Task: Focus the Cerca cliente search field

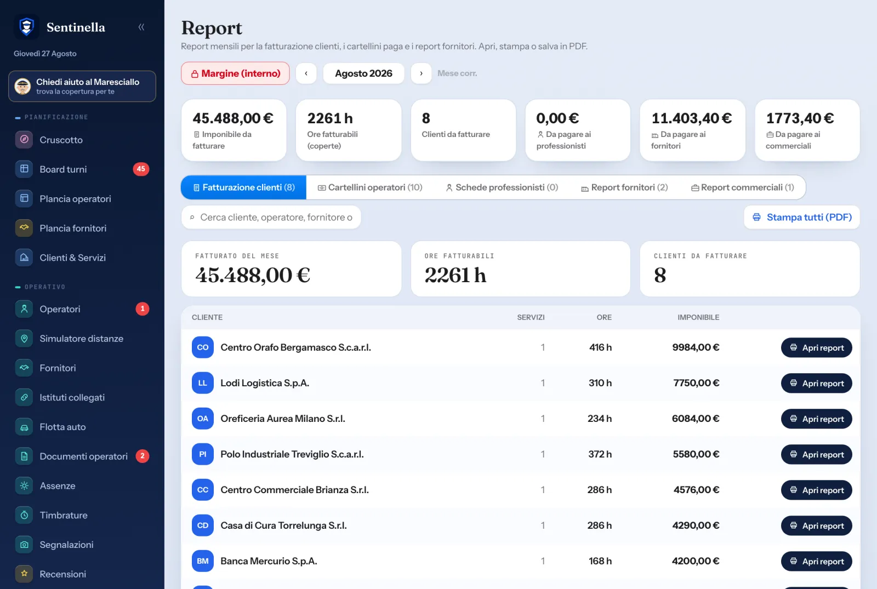Action: coord(271,218)
